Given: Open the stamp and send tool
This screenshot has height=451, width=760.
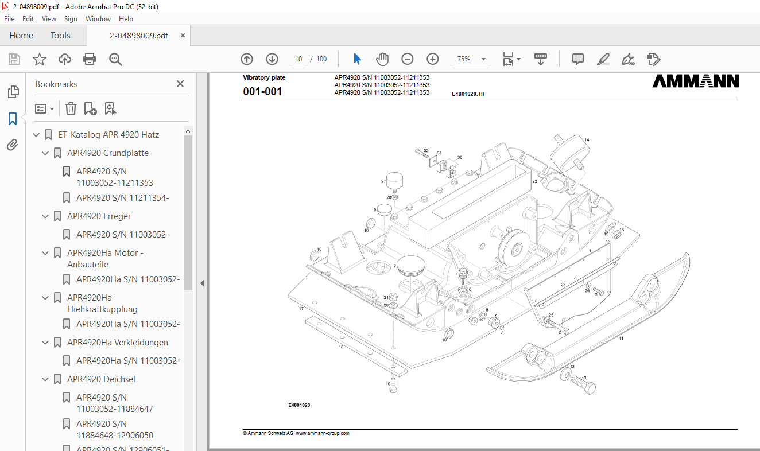Looking at the screenshot, I should pyautogui.click(x=653, y=59).
